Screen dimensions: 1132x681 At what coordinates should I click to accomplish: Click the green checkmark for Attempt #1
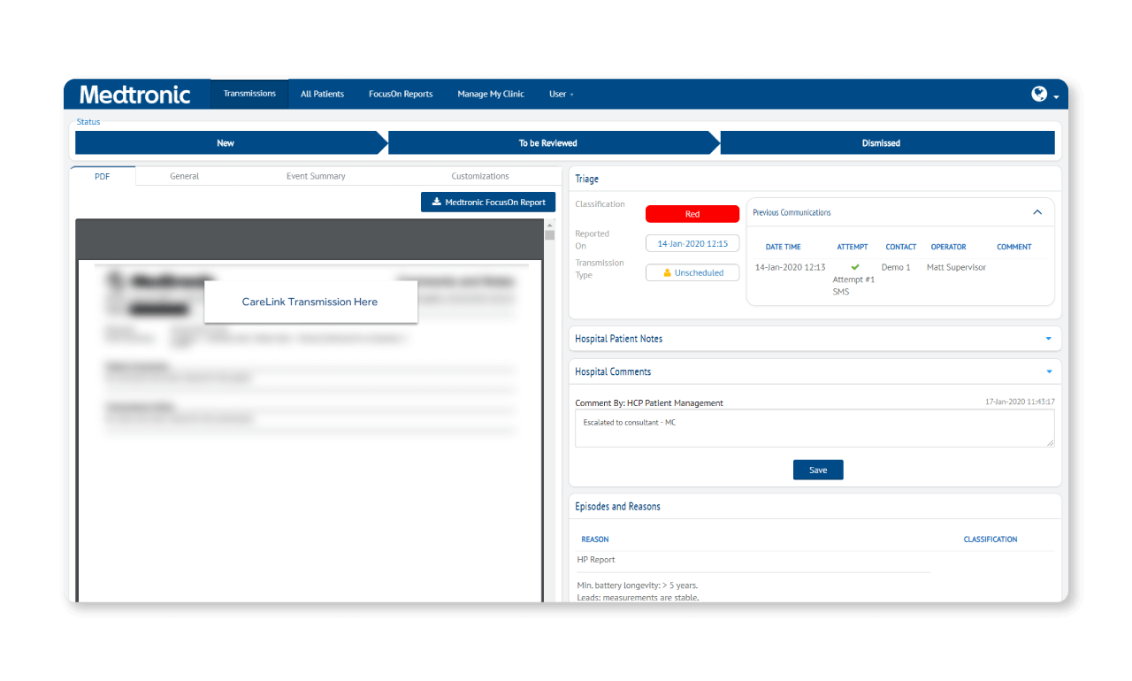tap(853, 267)
